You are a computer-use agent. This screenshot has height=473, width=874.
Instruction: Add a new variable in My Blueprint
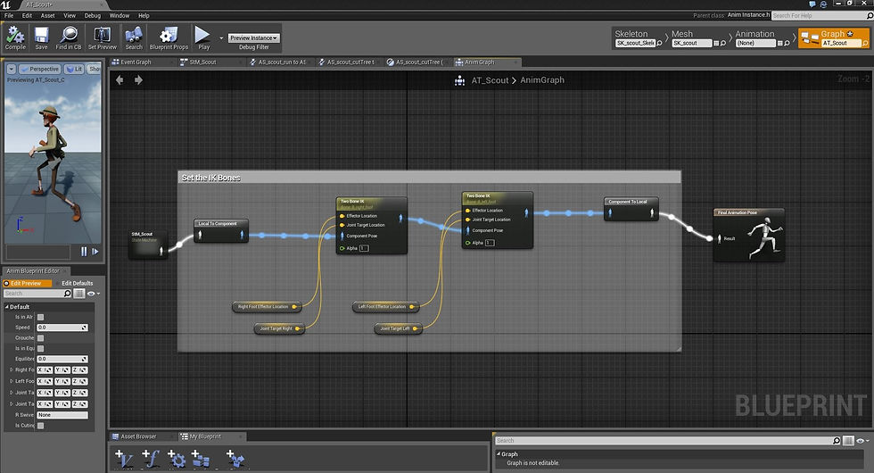123,459
